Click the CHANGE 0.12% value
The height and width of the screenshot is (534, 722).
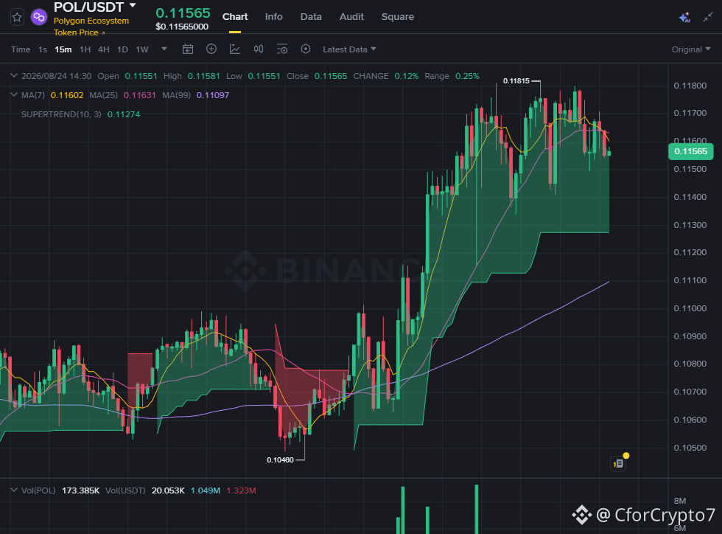click(x=406, y=76)
